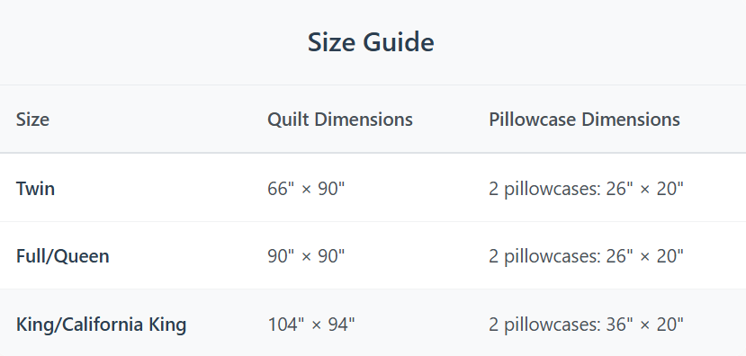Click the Pillowcase Dimensions column header
The image size is (746, 356).
[x=584, y=120]
